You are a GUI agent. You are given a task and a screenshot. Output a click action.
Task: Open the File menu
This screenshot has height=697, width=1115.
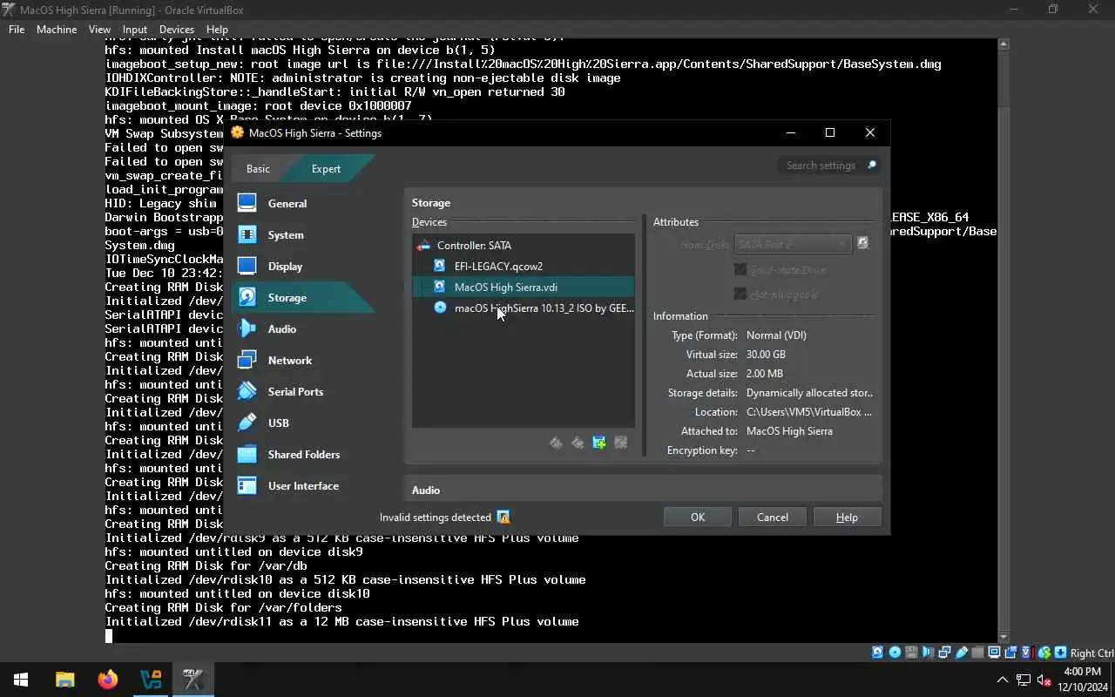tap(17, 29)
